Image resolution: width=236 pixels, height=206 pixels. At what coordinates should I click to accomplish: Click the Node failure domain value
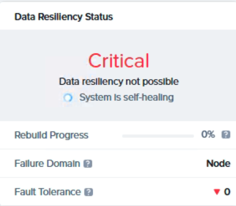(x=218, y=163)
